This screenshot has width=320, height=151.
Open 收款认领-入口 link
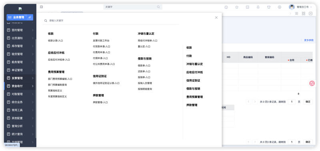click(x=55, y=41)
